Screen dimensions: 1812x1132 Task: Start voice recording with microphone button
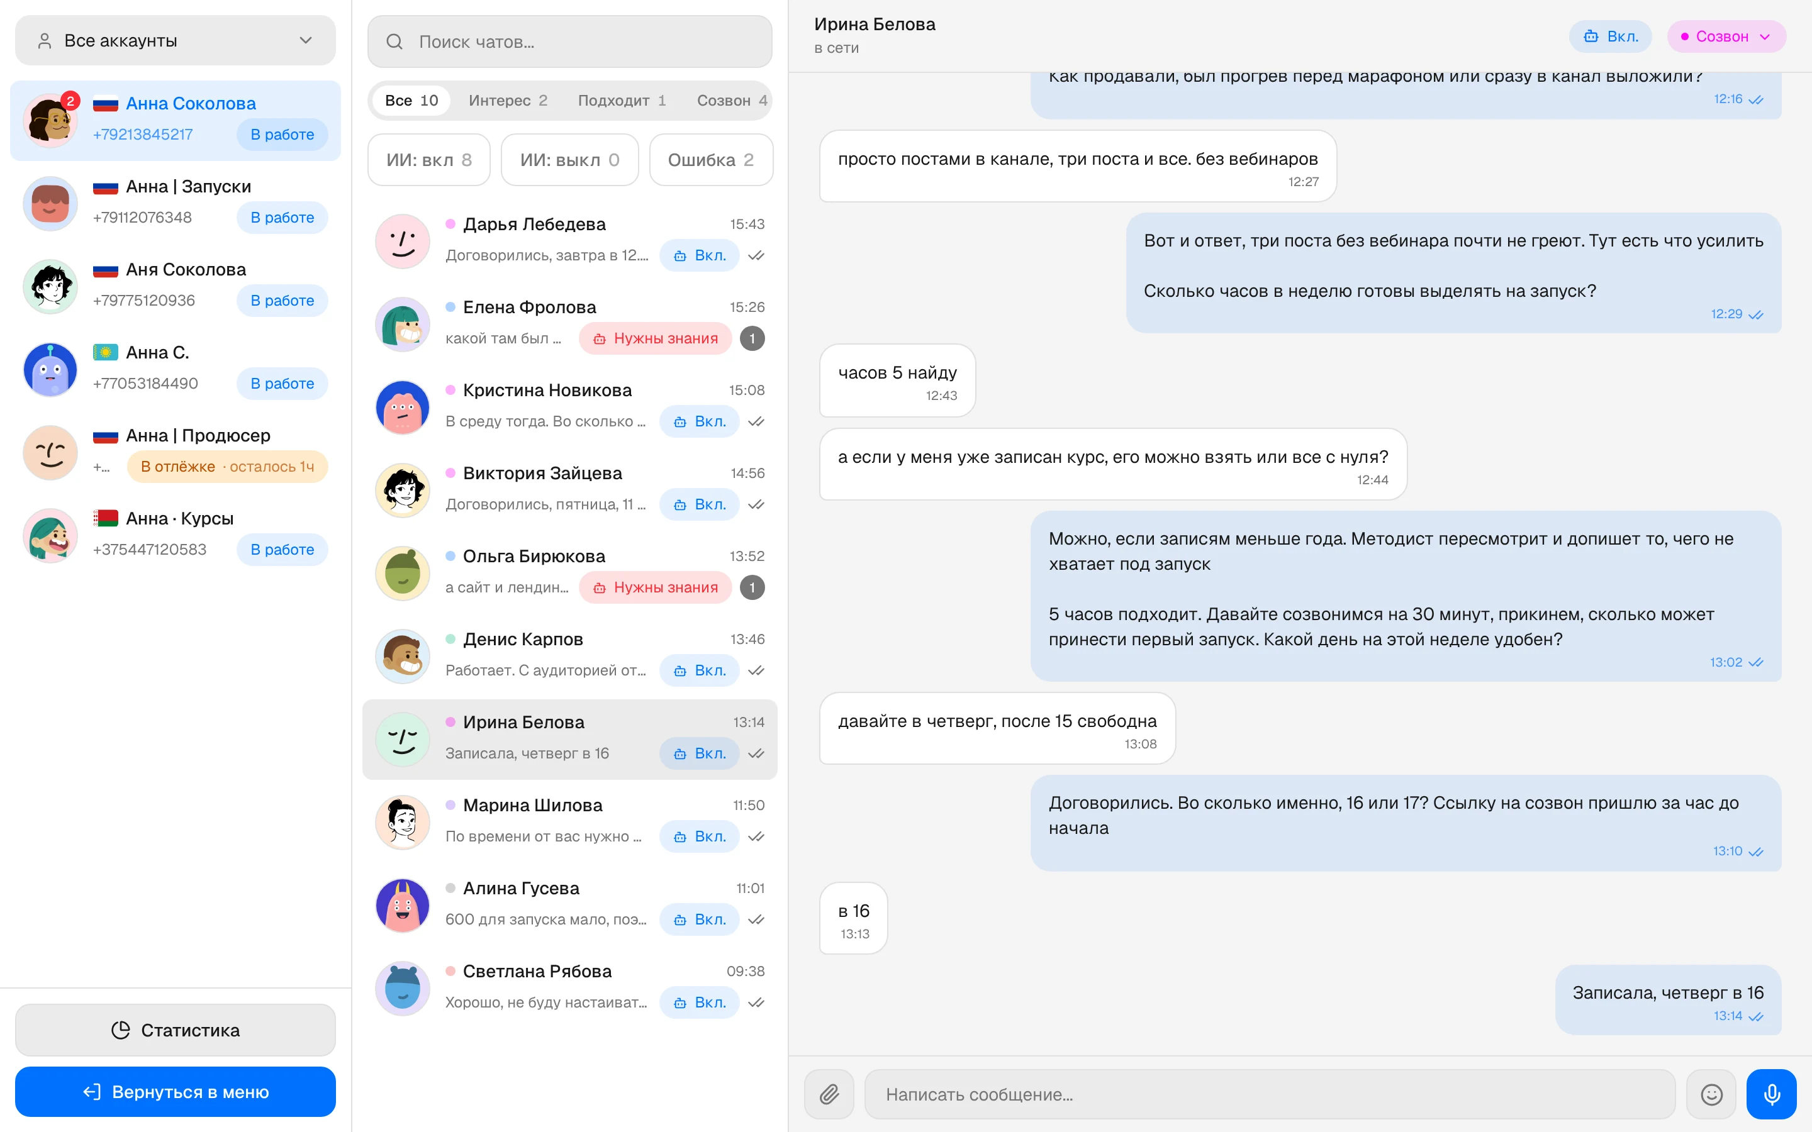(x=1772, y=1094)
